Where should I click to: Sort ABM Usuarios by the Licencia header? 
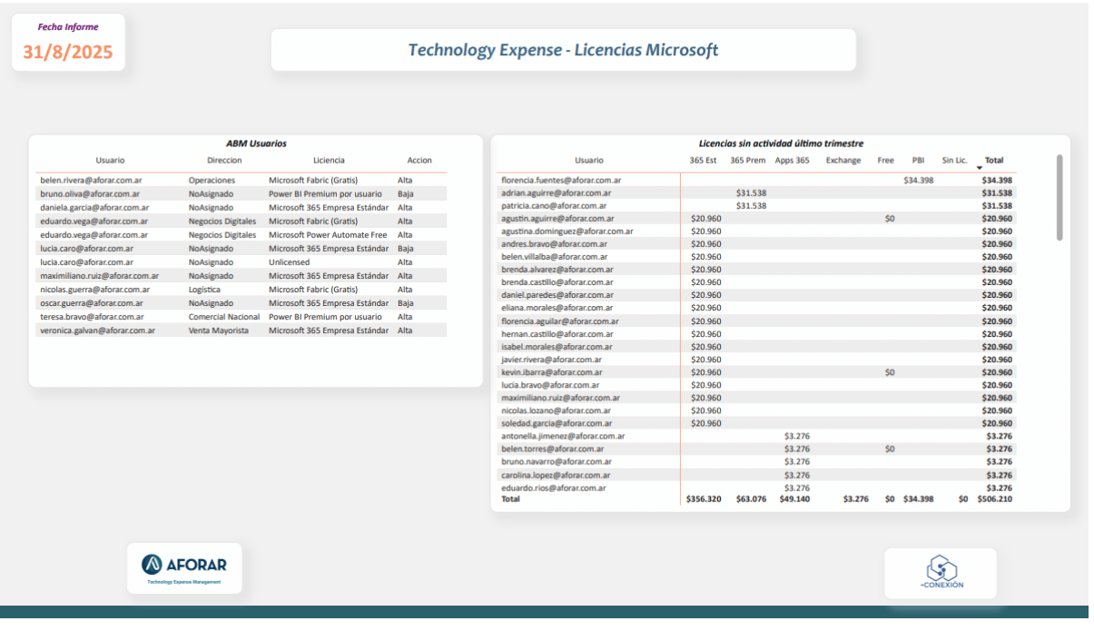[x=329, y=161]
